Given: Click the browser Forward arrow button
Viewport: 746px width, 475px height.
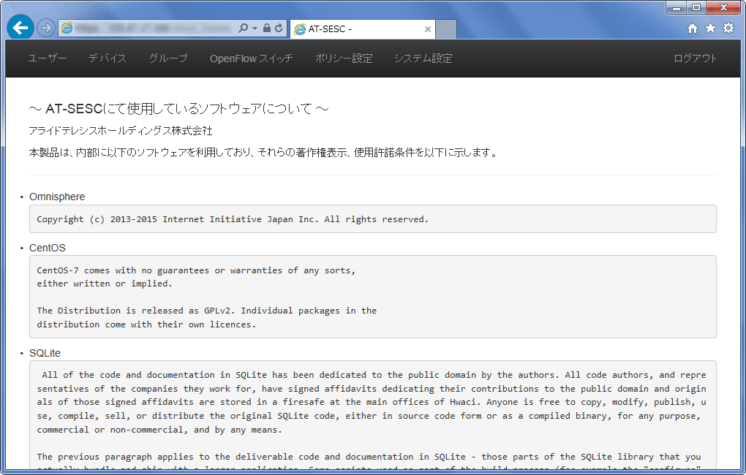Looking at the screenshot, I should tap(45, 28).
